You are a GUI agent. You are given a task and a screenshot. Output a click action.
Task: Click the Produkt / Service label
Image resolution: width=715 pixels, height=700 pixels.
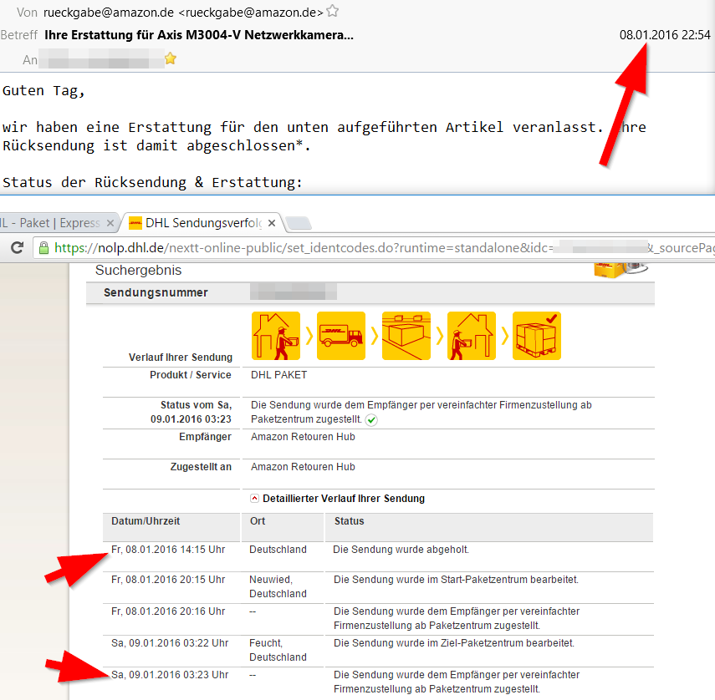coord(191,375)
